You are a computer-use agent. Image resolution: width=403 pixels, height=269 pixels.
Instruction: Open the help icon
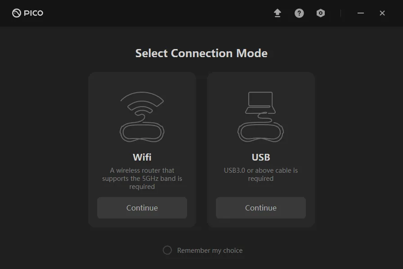[299, 13]
